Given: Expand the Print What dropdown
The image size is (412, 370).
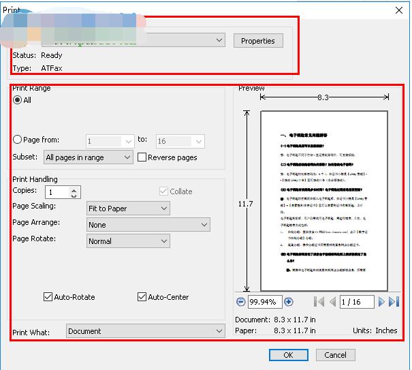Looking at the screenshot, I should click(x=146, y=331).
